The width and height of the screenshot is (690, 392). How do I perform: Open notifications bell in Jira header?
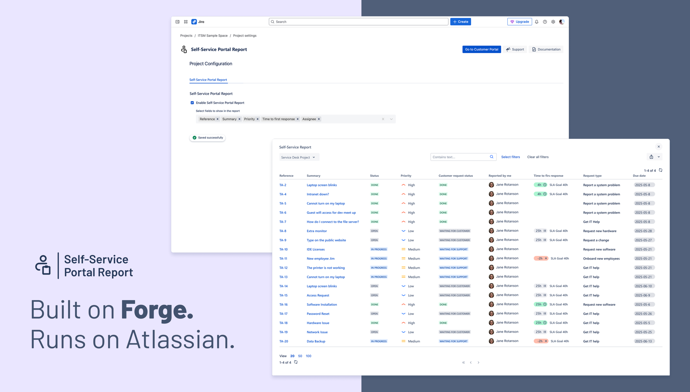click(536, 22)
